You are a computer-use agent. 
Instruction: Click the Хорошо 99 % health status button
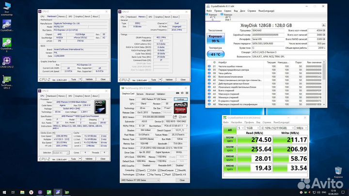pyautogui.click(x=215, y=38)
